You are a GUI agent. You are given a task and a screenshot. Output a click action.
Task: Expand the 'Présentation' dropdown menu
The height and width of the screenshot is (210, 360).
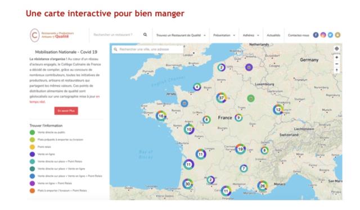tap(224, 35)
